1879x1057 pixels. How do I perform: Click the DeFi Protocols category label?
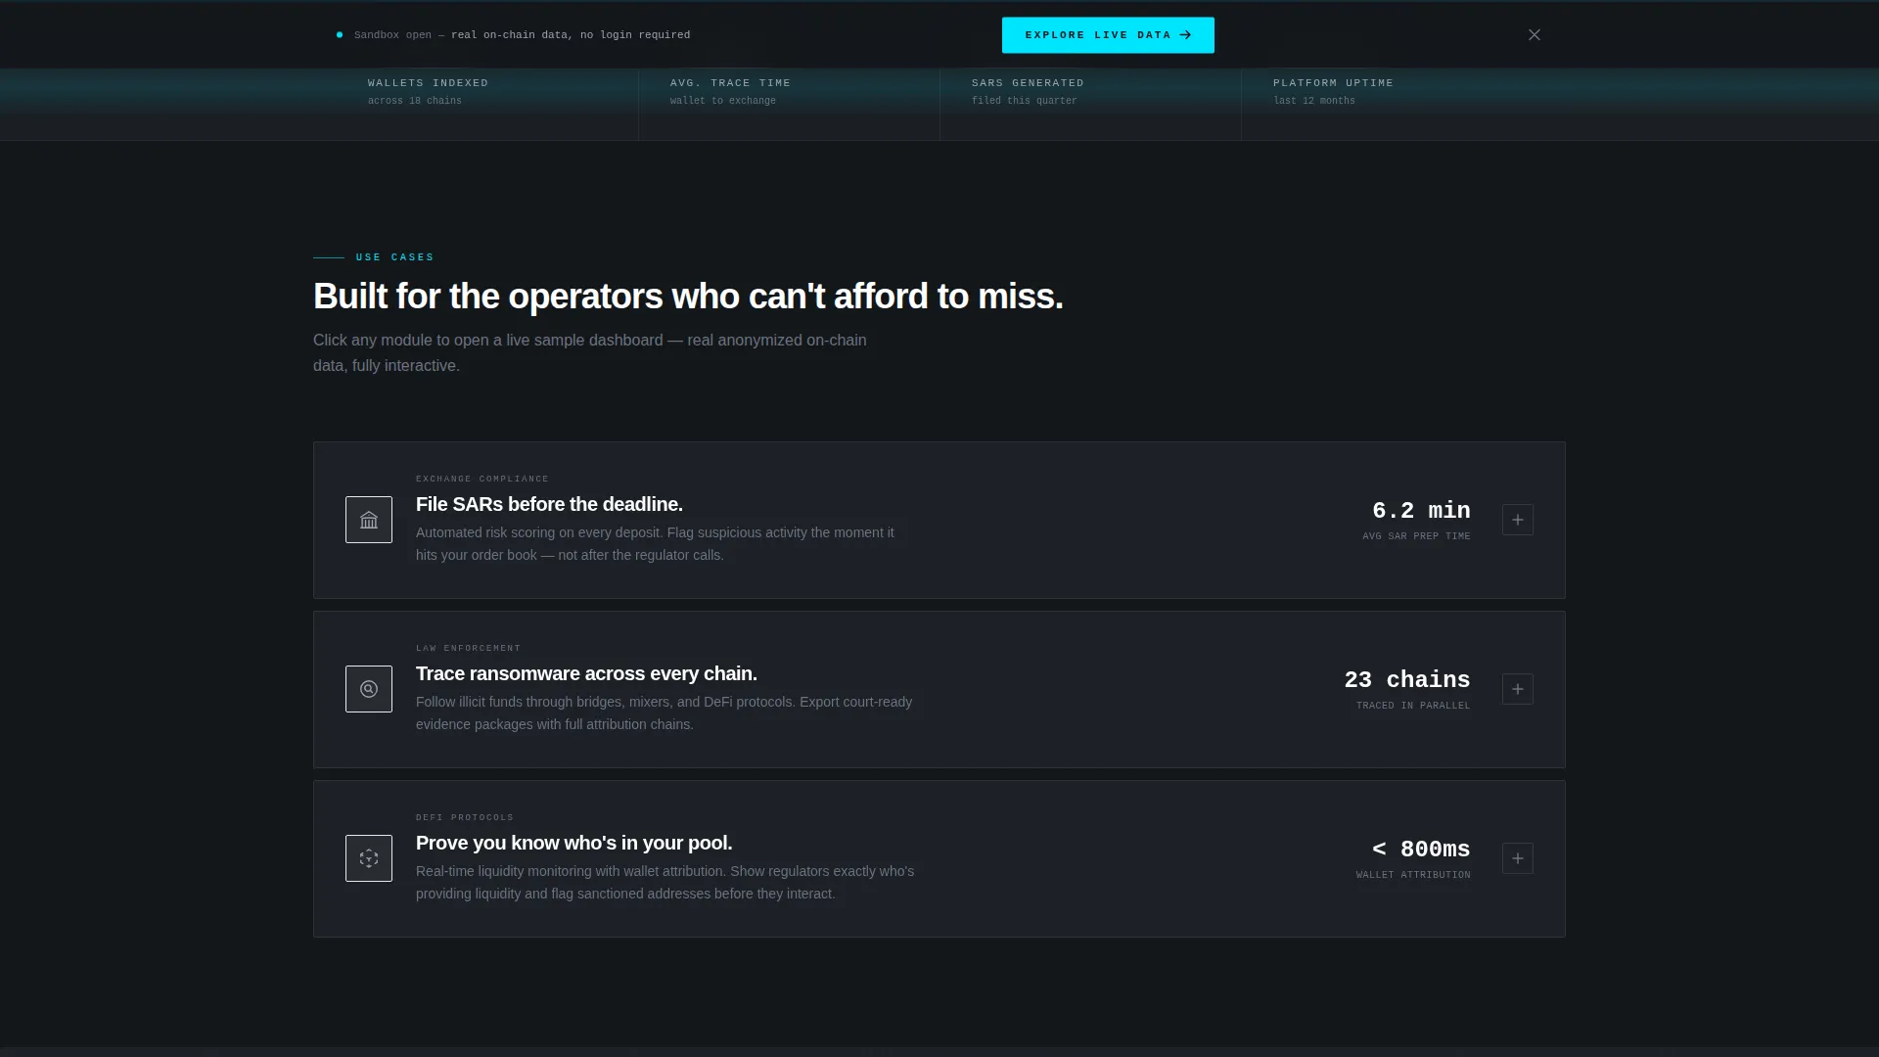pyautogui.click(x=465, y=817)
